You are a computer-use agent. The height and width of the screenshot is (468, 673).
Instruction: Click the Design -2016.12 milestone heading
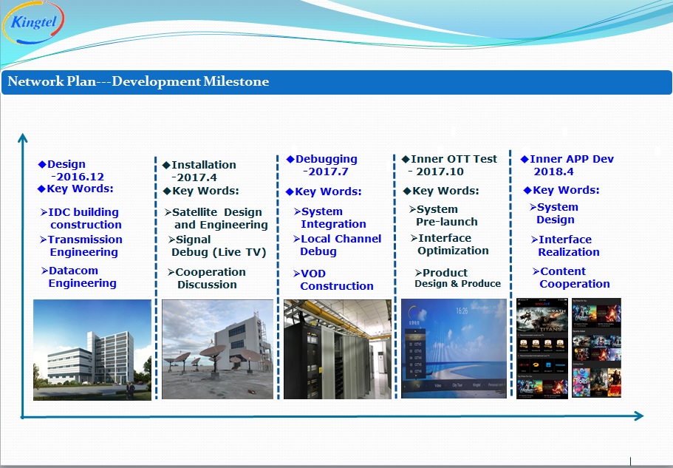pos(71,170)
